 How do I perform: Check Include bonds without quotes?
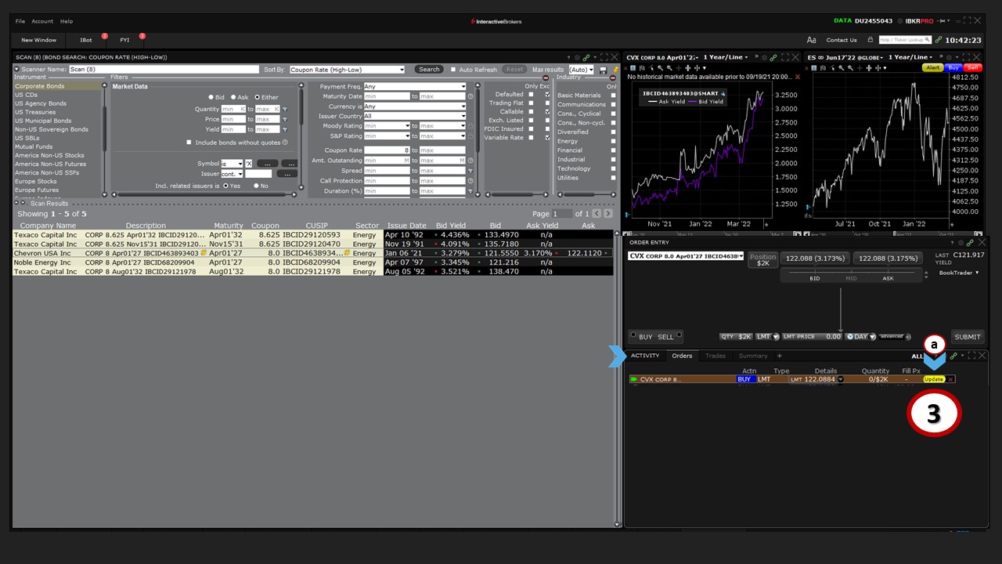point(189,143)
